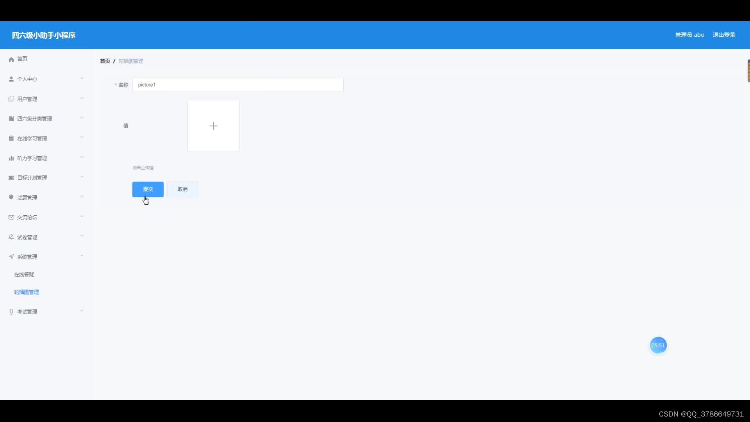
Task: Select the 轮播图管理 menu item
Action: tap(26, 292)
